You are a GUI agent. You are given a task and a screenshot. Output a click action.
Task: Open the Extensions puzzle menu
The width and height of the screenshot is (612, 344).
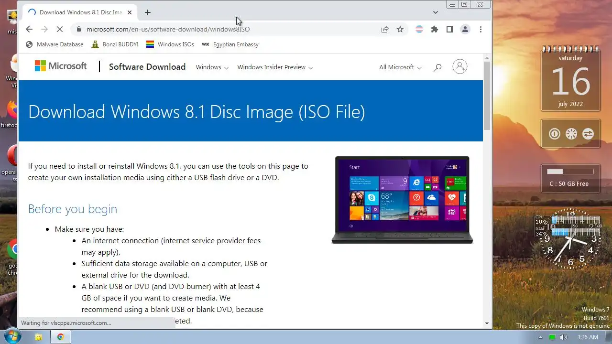pos(435,29)
